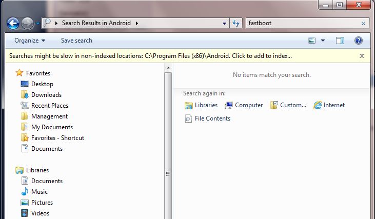
Task: Open Custom search location option
Action: (288, 105)
